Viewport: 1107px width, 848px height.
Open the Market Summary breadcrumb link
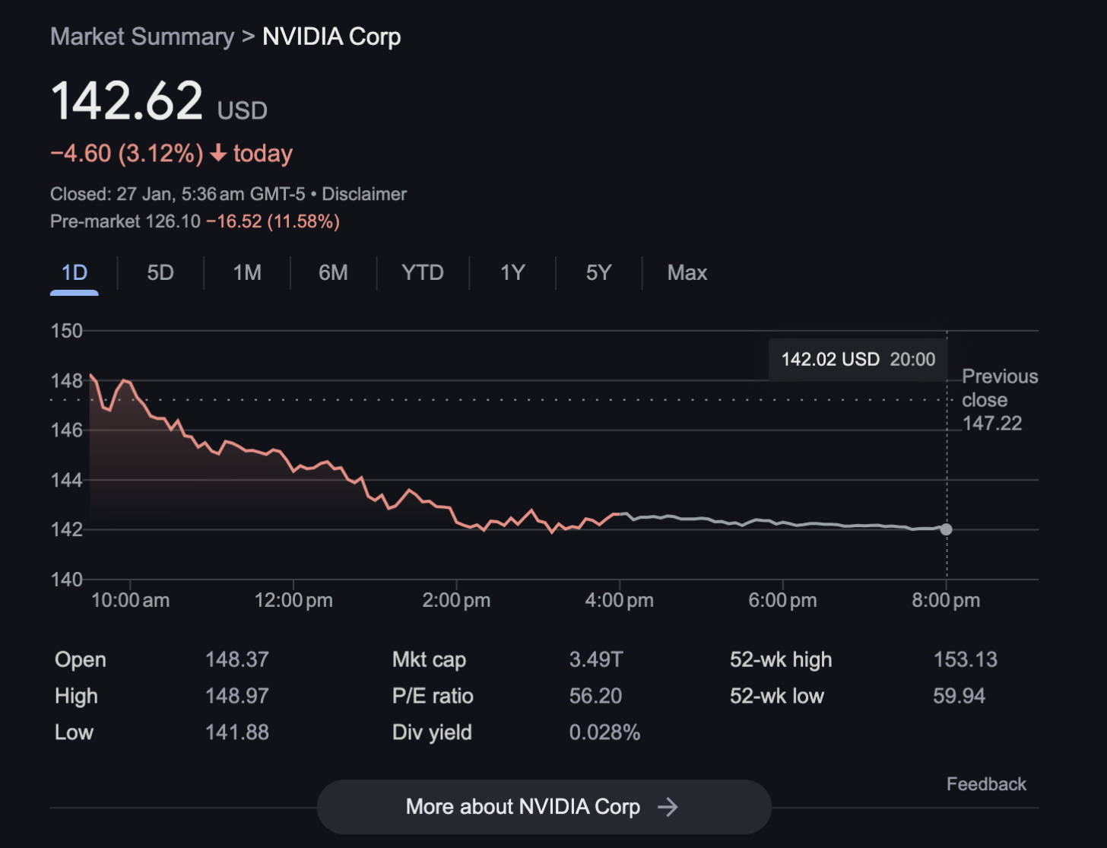[142, 37]
